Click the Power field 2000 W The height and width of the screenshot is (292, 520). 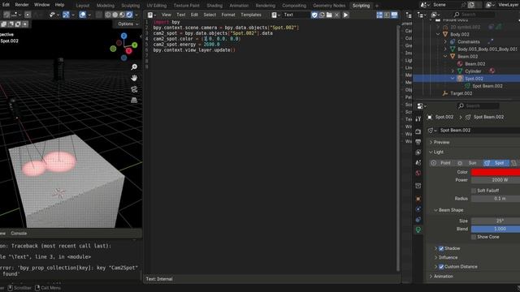point(496,180)
